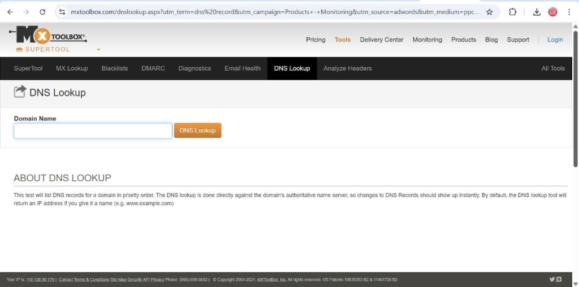Open the Privacy footer link
This screenshot has width=579, height=287.
(157, 280)
